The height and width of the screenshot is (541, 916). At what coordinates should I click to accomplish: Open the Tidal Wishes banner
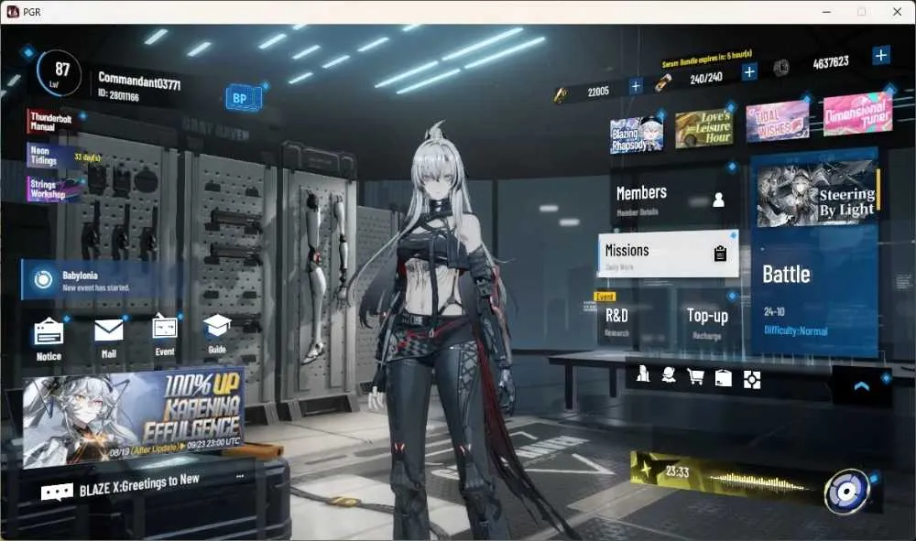(x=778, y=121)
